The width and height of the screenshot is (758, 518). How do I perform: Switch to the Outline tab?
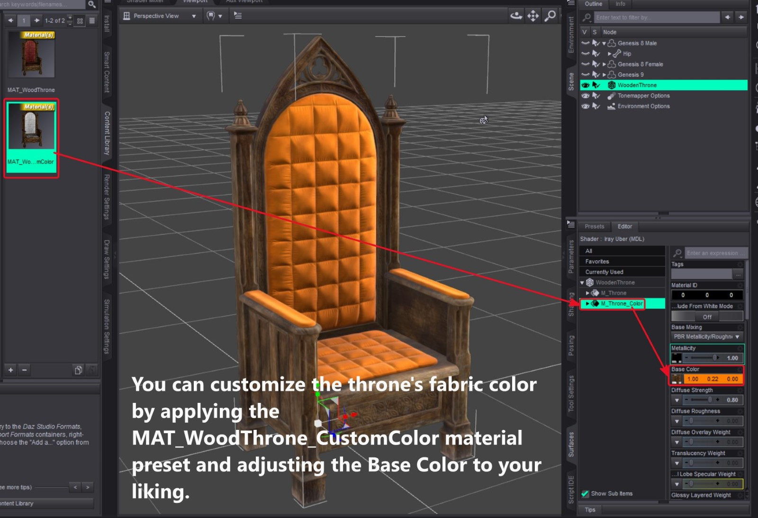pos(594,4)
